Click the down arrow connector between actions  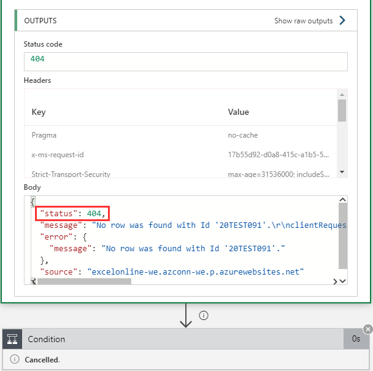pyautogui.click(x=186, y=316)
